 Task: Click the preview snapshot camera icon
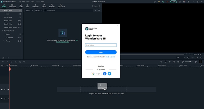click(x=193, y=58)
